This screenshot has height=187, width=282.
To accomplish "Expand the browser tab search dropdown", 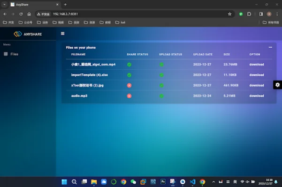I will (4, 4).
